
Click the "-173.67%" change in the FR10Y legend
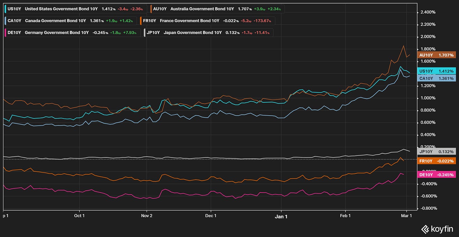262,21
